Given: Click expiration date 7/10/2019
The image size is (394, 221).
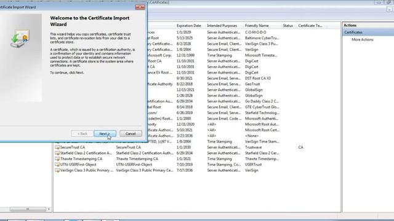Looking at the screenshot, I should (x=185, y=165).
